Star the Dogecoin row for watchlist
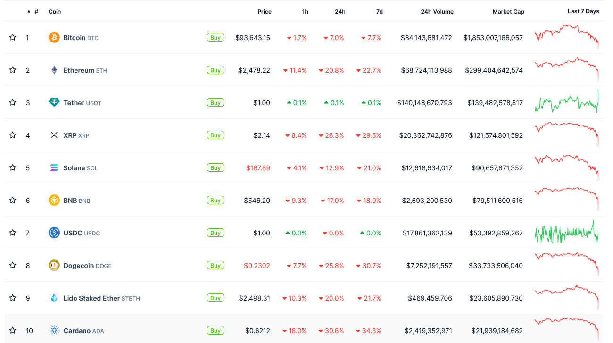 (13, 265)
